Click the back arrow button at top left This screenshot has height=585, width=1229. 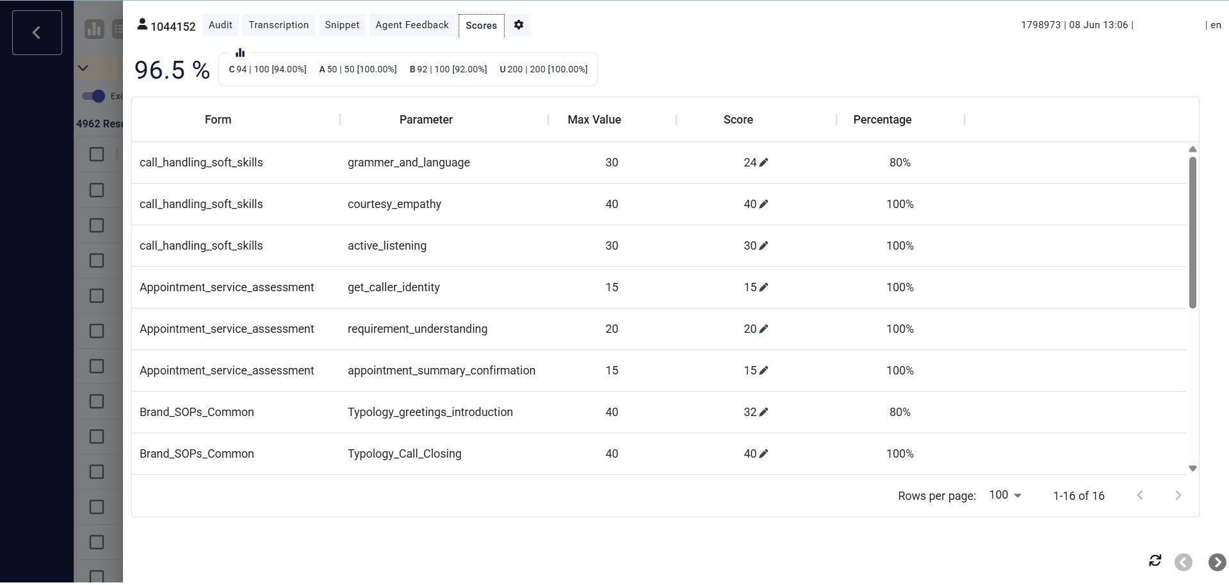click(x=37, y=33)
